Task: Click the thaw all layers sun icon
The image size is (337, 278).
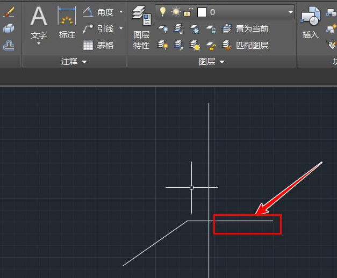Action: pos(195,45)
